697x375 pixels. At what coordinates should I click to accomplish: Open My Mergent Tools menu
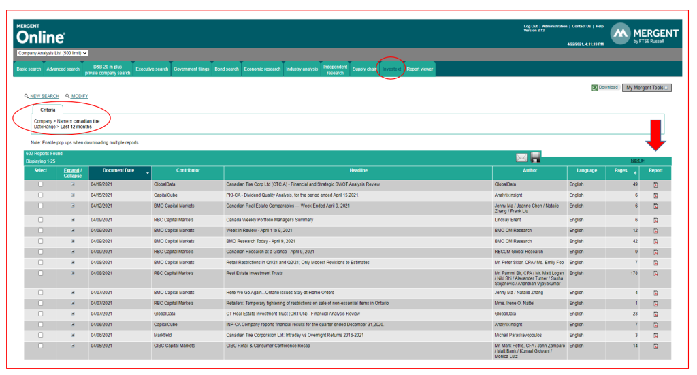pos(647,88)
